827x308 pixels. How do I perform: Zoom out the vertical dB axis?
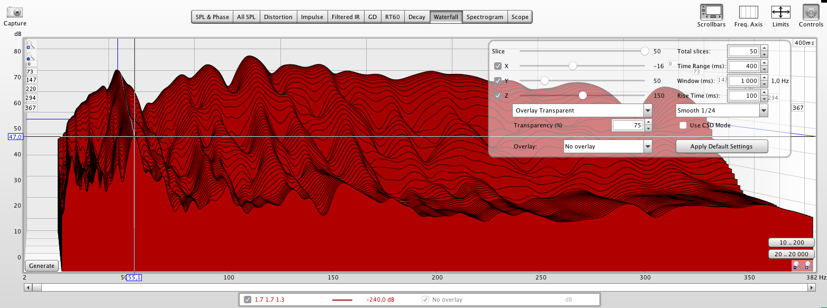[x=30, y=57]
